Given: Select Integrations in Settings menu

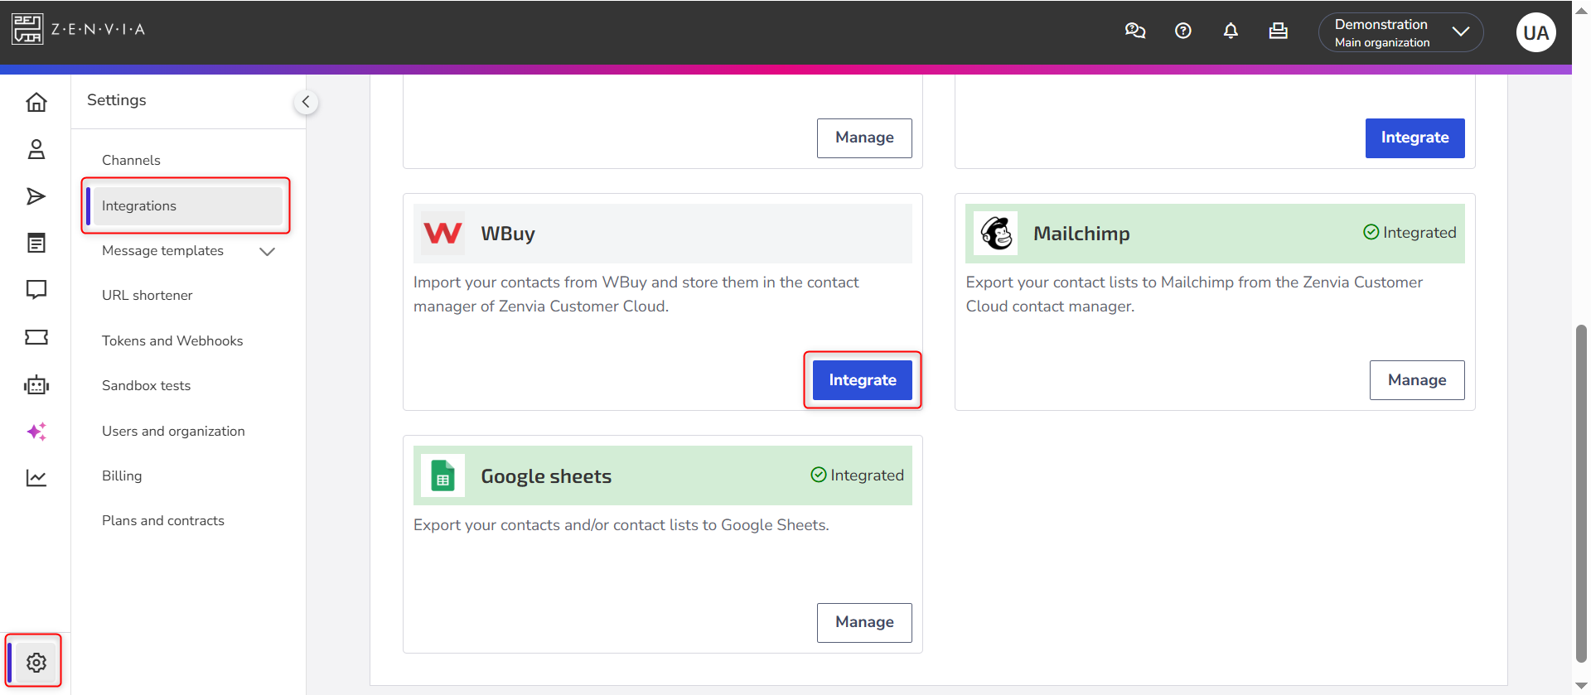Looking at the screenshot, I should click(187, 205).
